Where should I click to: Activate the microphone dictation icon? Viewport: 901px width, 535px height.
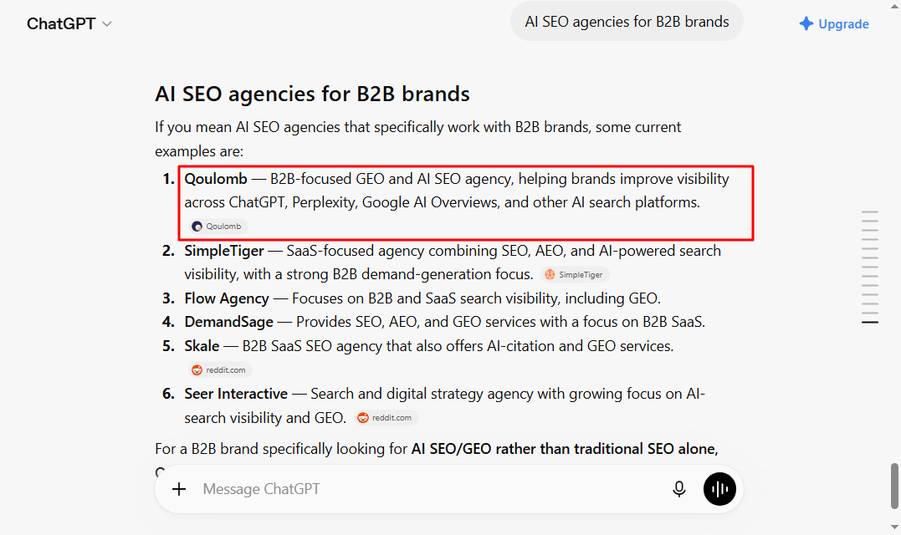click(x=679, y=489)
